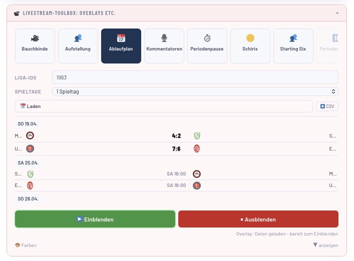The height and width of the screenshot is (261, 354).
Task: Switch to the Kommentatoren tab
Action: click(164, 45)
